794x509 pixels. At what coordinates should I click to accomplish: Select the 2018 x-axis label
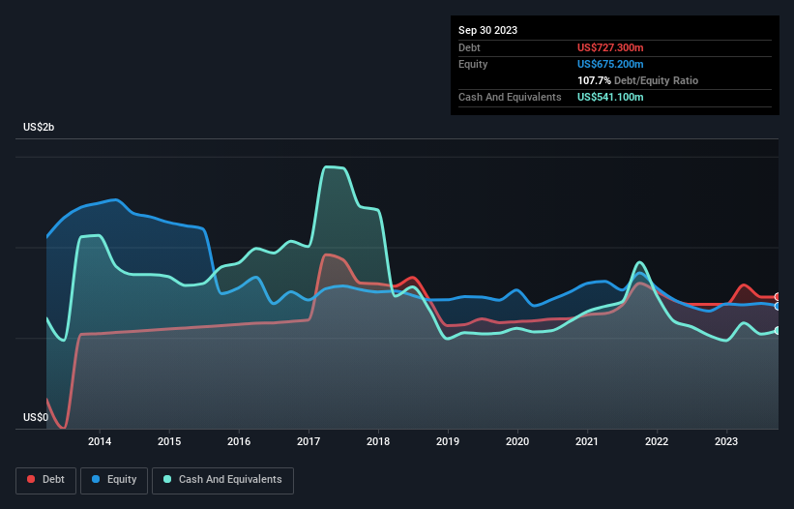click(x=378, y=441)
